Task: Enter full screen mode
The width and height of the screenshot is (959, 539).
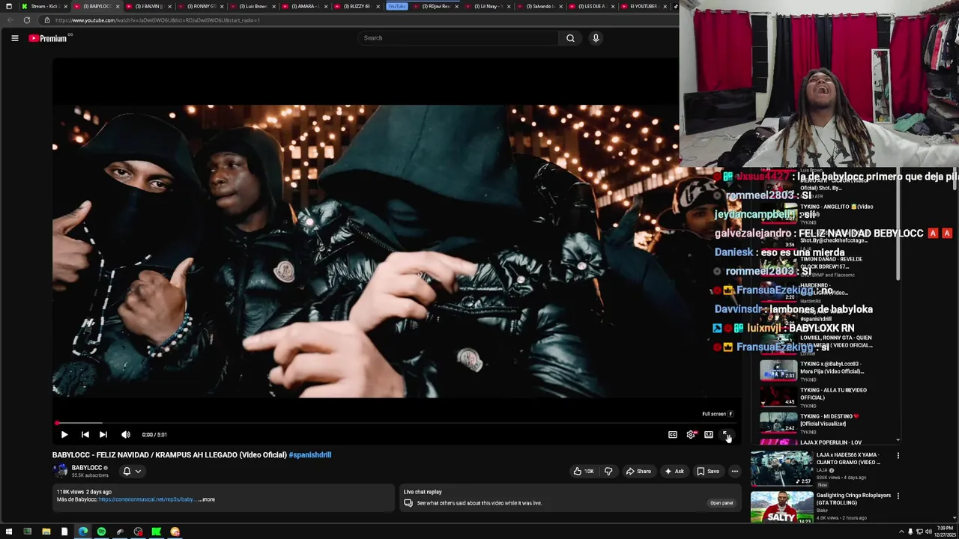Action: pyautogui.click(x=726, y=434)
